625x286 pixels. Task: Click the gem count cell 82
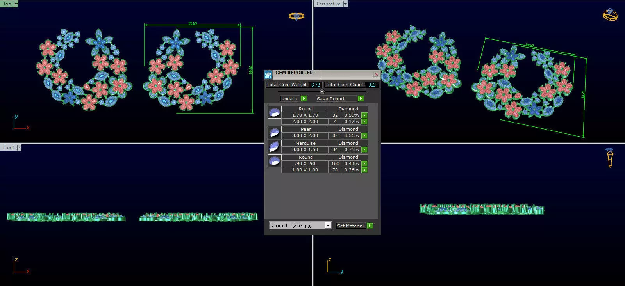click(335, 136)
